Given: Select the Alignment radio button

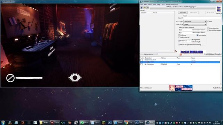Looking at the screenshot, I should [x=192, y=40].
